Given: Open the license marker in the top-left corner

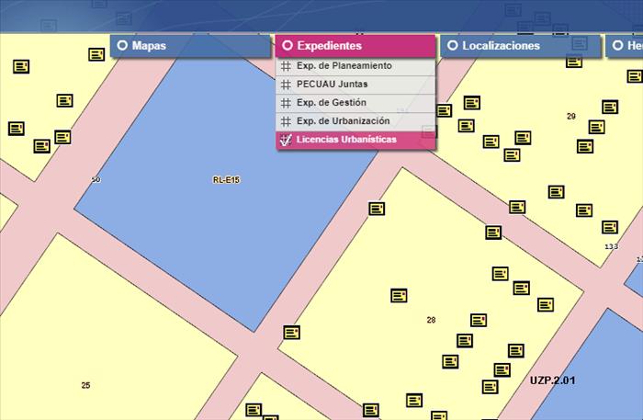Looking at the screenshot, I should coord(22,66).
